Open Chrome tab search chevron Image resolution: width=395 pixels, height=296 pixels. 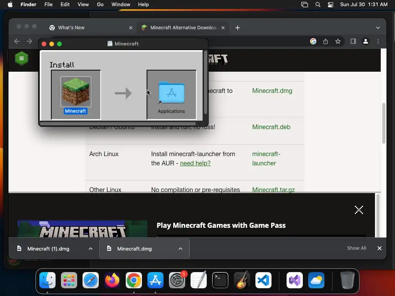tap(378, 28)
